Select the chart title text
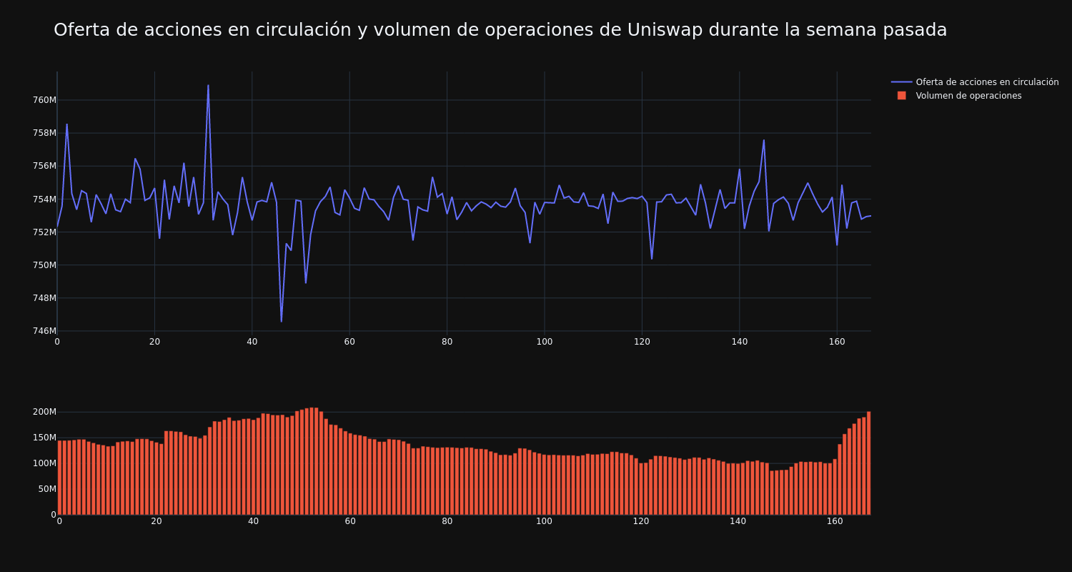The image size is (1072, 572). pyautogui.click(x=500, y=30)
